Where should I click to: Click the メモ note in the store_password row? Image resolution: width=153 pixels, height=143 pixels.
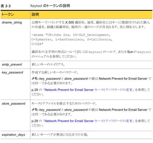91,112
